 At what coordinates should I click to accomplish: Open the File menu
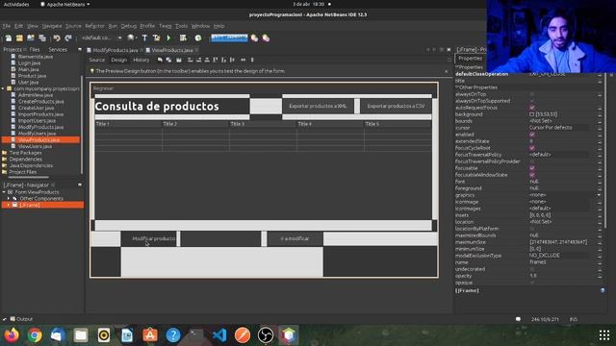[7, 26]
